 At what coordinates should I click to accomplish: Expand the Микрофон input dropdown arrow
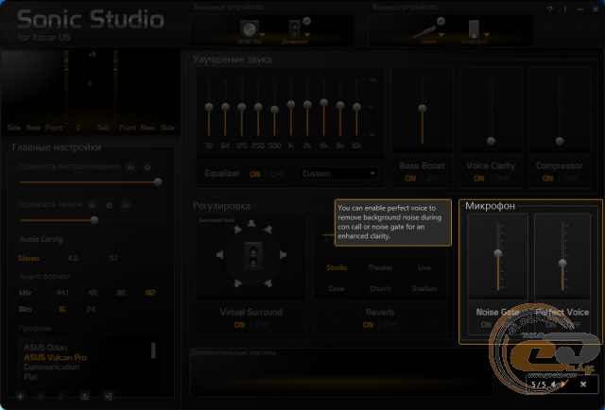click(x=487, y=35)
